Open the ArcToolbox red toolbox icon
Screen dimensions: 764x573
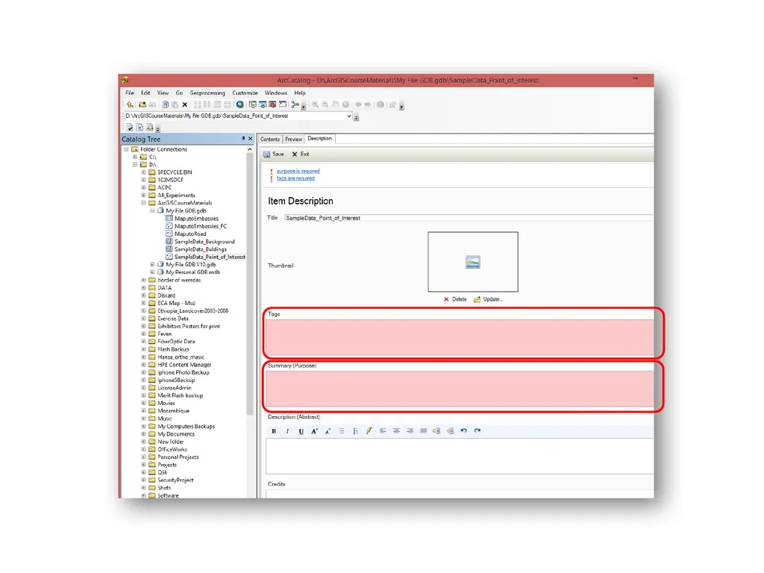pyautogui.click(x=272, y=104)
